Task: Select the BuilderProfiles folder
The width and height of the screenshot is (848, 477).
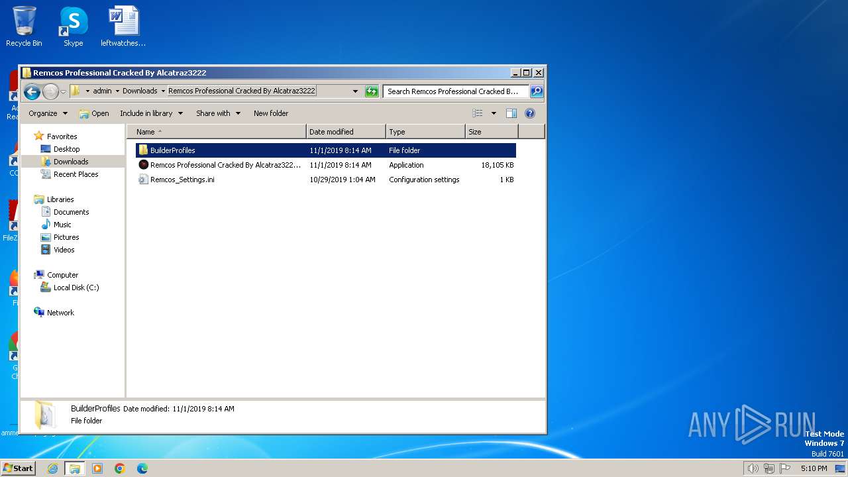Action: tap(326, 150)
